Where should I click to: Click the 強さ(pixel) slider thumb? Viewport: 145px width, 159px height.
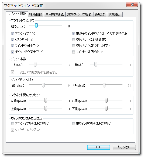tap(36, 26)
